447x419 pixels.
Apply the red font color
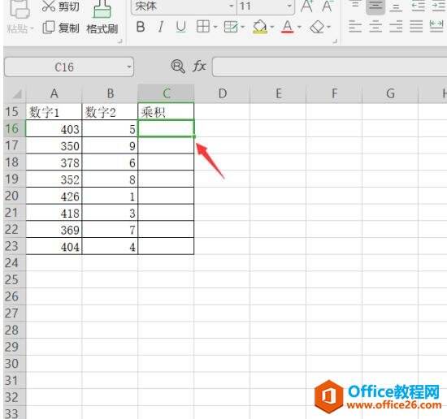[x=288, y=27]
